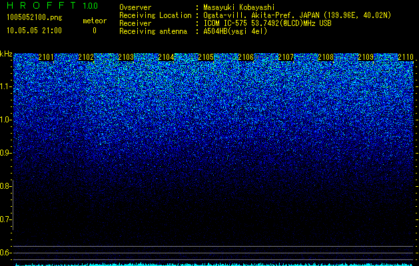
Task: Click time marker 2102
Action: [86, 57]
